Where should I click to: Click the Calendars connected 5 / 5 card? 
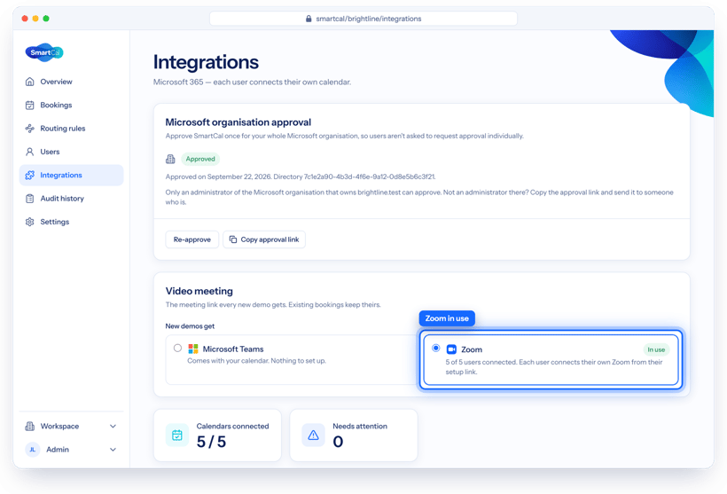[x=217, y=435]
